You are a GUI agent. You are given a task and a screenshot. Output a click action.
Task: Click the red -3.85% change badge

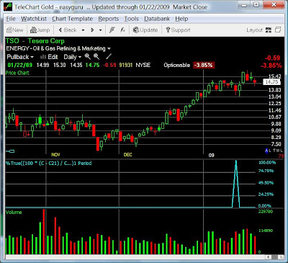click(x=204, y=65)
